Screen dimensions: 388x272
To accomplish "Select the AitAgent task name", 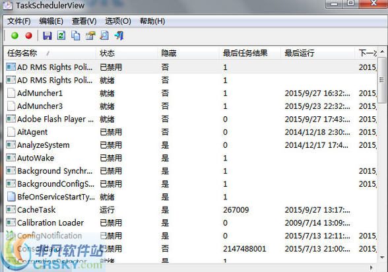I will click(x=32, y=132).
